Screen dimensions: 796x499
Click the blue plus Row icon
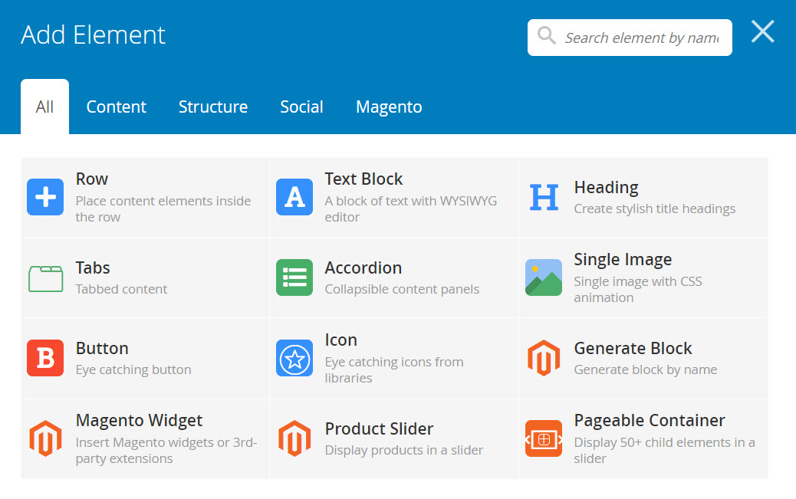click(x=45, y=197)
